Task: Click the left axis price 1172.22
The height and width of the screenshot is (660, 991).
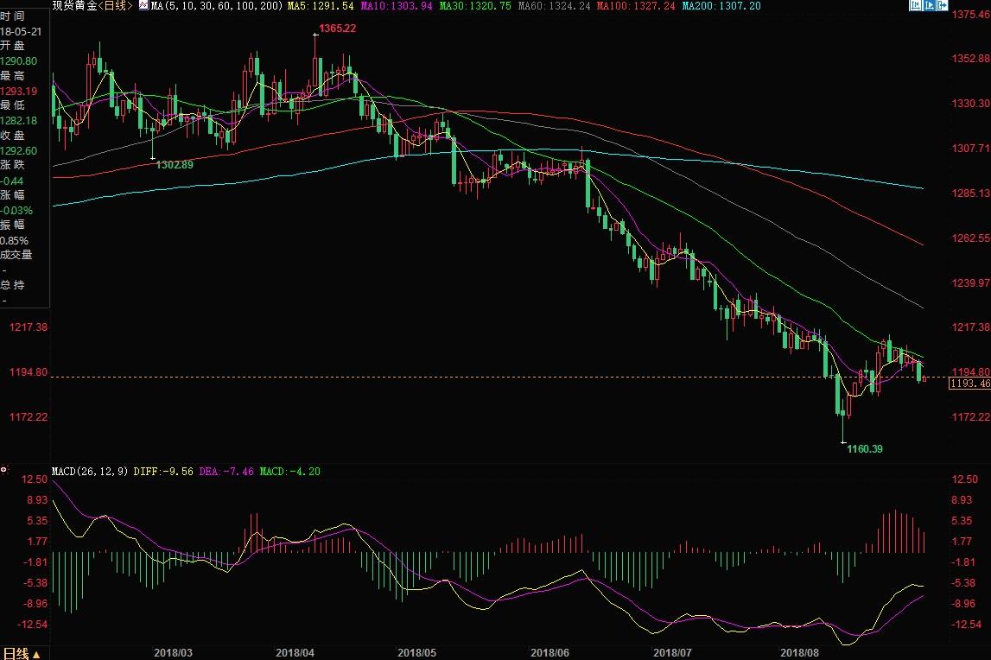Action: point(28,417)
